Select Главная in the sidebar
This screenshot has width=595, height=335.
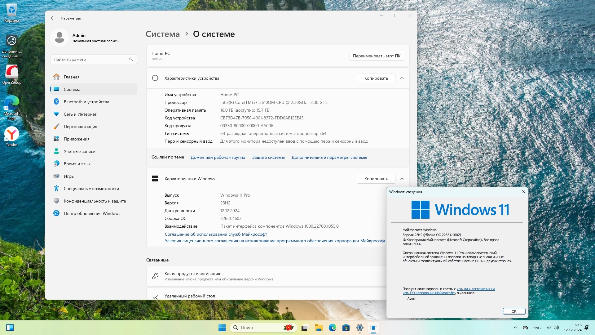[x=72, y=77]
